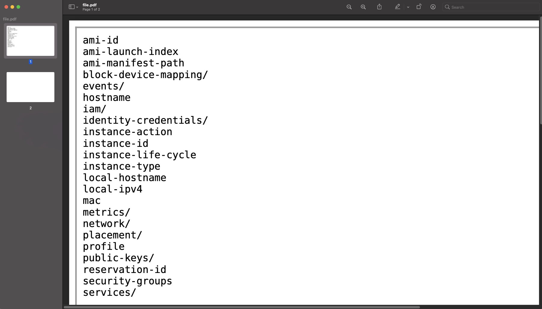Viewport: 542px width, 309px height.
Task: Click the file.pdf label above the thumbnails
Action: (9, 19)
